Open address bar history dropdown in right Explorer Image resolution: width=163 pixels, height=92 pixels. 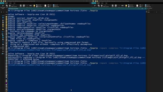click(154, 12)
